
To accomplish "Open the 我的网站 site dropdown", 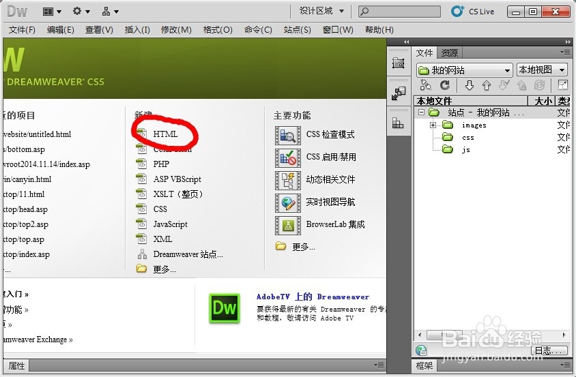I will click(465, 70).
